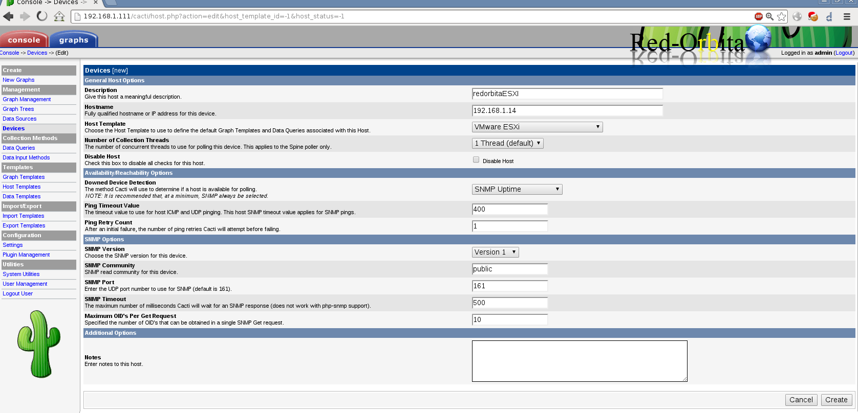Click into the SNMP Community field
Viewport: 858px width, 413px height.
(x=509, y=269)
